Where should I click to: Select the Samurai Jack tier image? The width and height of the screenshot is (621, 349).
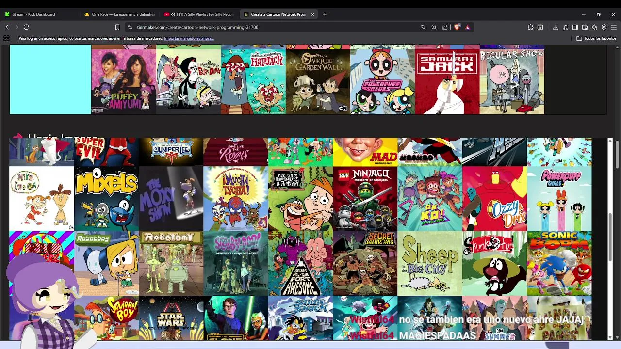coord(447,82)
